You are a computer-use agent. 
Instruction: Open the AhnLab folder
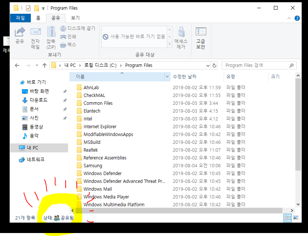click(x=91, y=87)
